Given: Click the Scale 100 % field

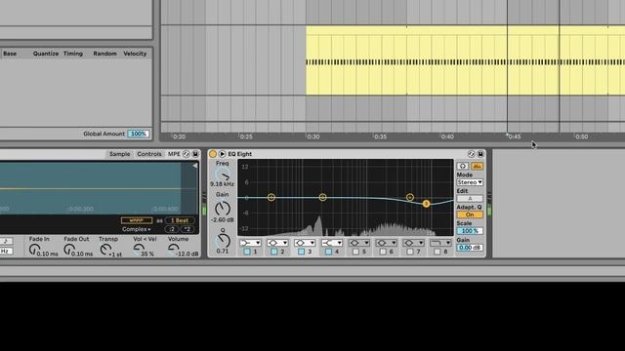Looking at the screenshot, I should coord(470,231).
